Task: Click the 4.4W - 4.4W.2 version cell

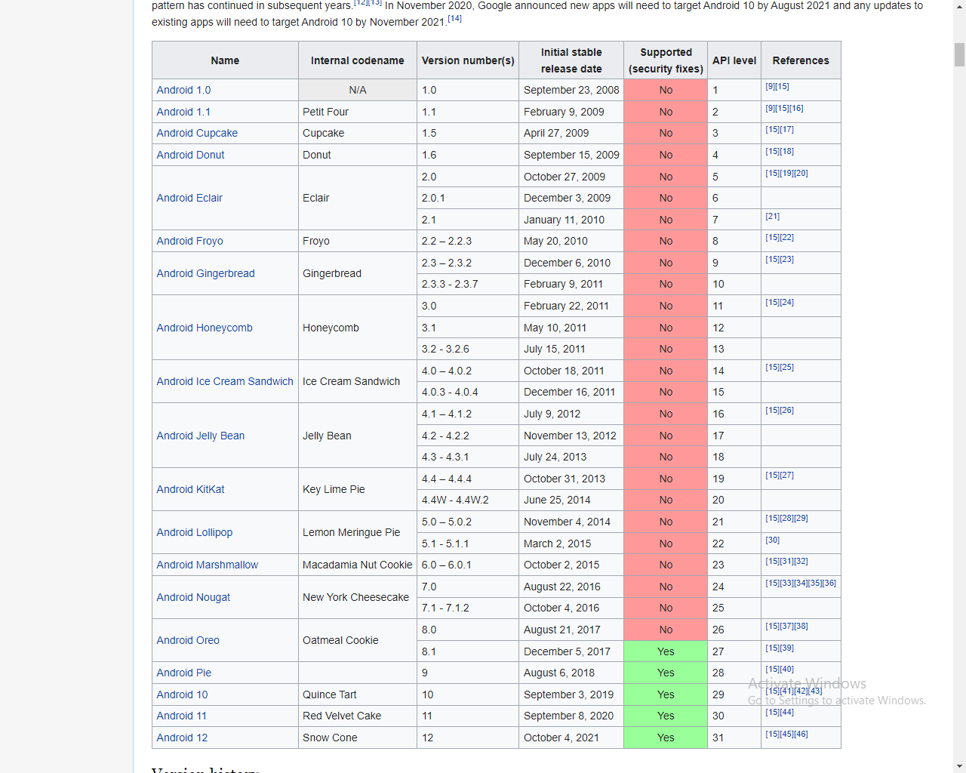Action: pyautogui.click(x=468, y=500)
